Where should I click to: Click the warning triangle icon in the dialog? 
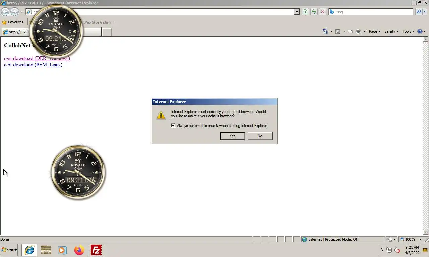click(161, 115)
